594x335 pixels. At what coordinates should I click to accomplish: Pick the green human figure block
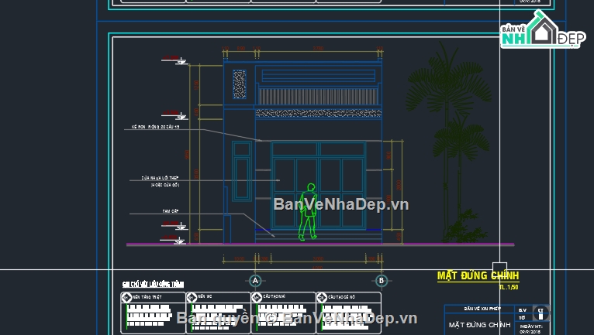[308, 212]
